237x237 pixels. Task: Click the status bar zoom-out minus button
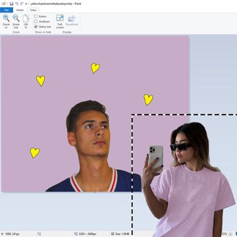click(x=230, y=234)
